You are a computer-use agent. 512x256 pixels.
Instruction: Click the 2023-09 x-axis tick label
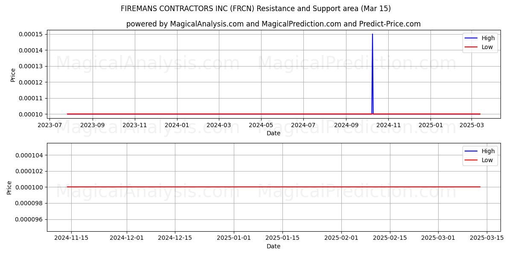click(93, 125)
